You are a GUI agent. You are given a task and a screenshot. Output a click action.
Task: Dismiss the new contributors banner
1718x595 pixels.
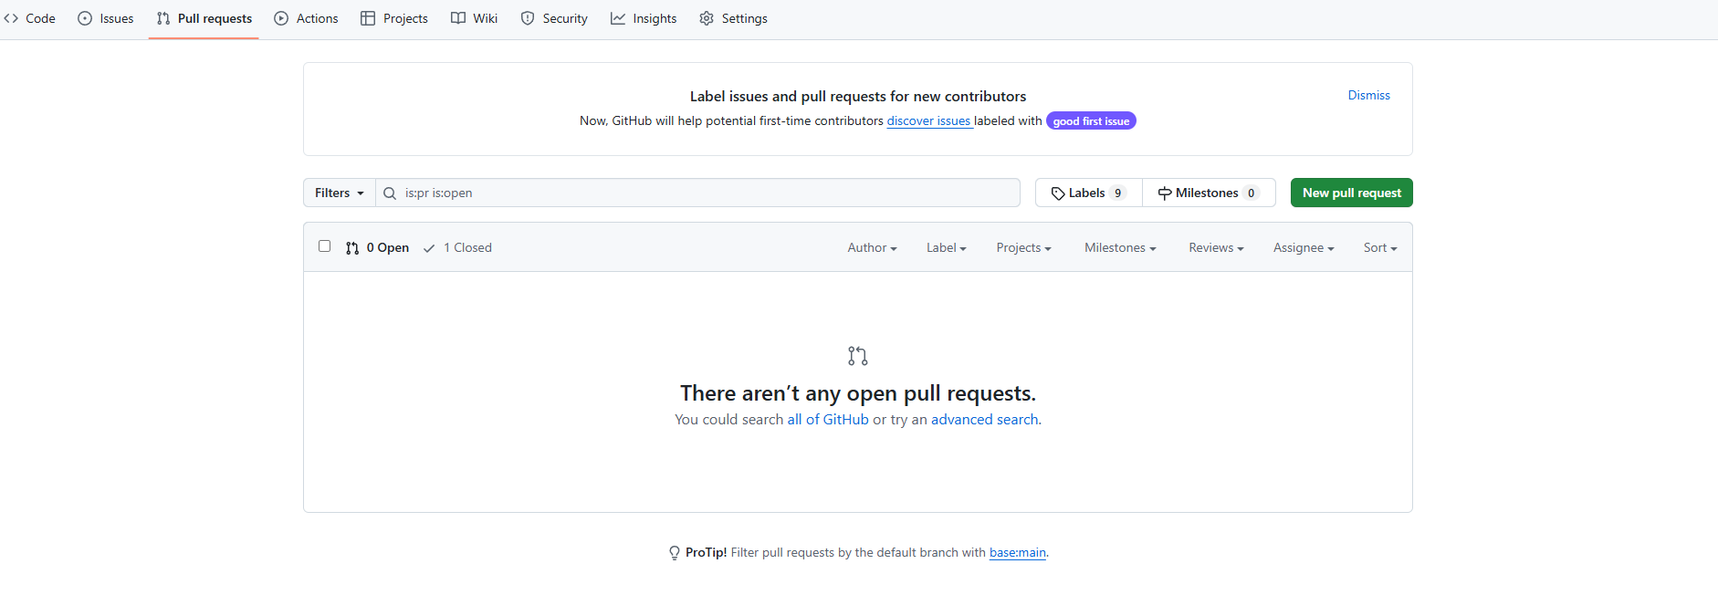click(x=1368, y=95)
